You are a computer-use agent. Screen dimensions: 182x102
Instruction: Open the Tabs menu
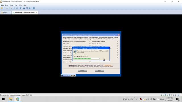coord(20,5)
